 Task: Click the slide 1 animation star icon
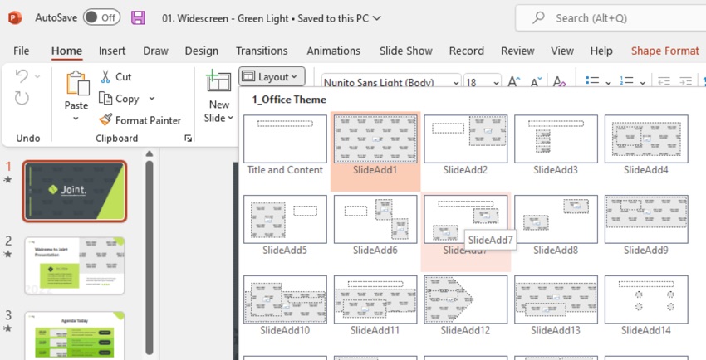click(x=7, y=180)
